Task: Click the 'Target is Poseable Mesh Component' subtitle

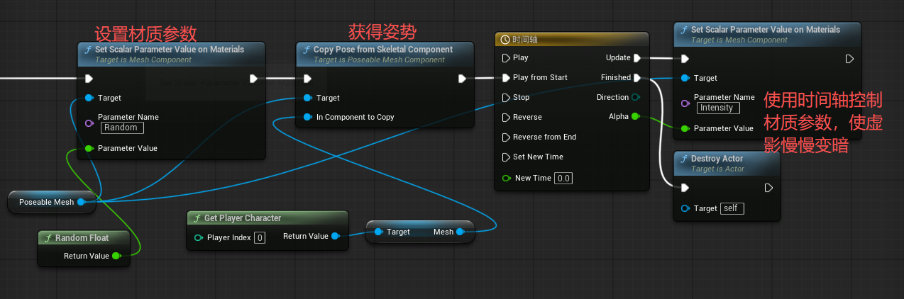Action: pyautogui.click(x=379, y=60)
